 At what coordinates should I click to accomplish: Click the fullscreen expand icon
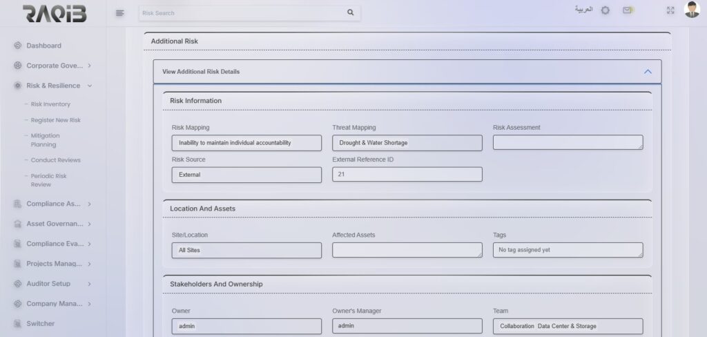[670, 10]
